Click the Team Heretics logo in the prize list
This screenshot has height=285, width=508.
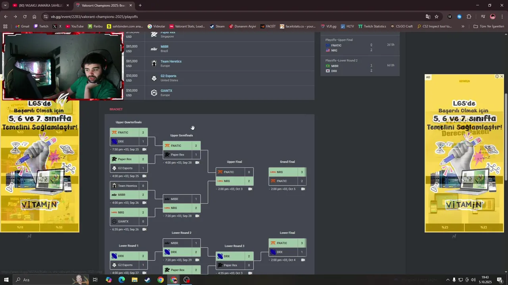pos(154,63)
